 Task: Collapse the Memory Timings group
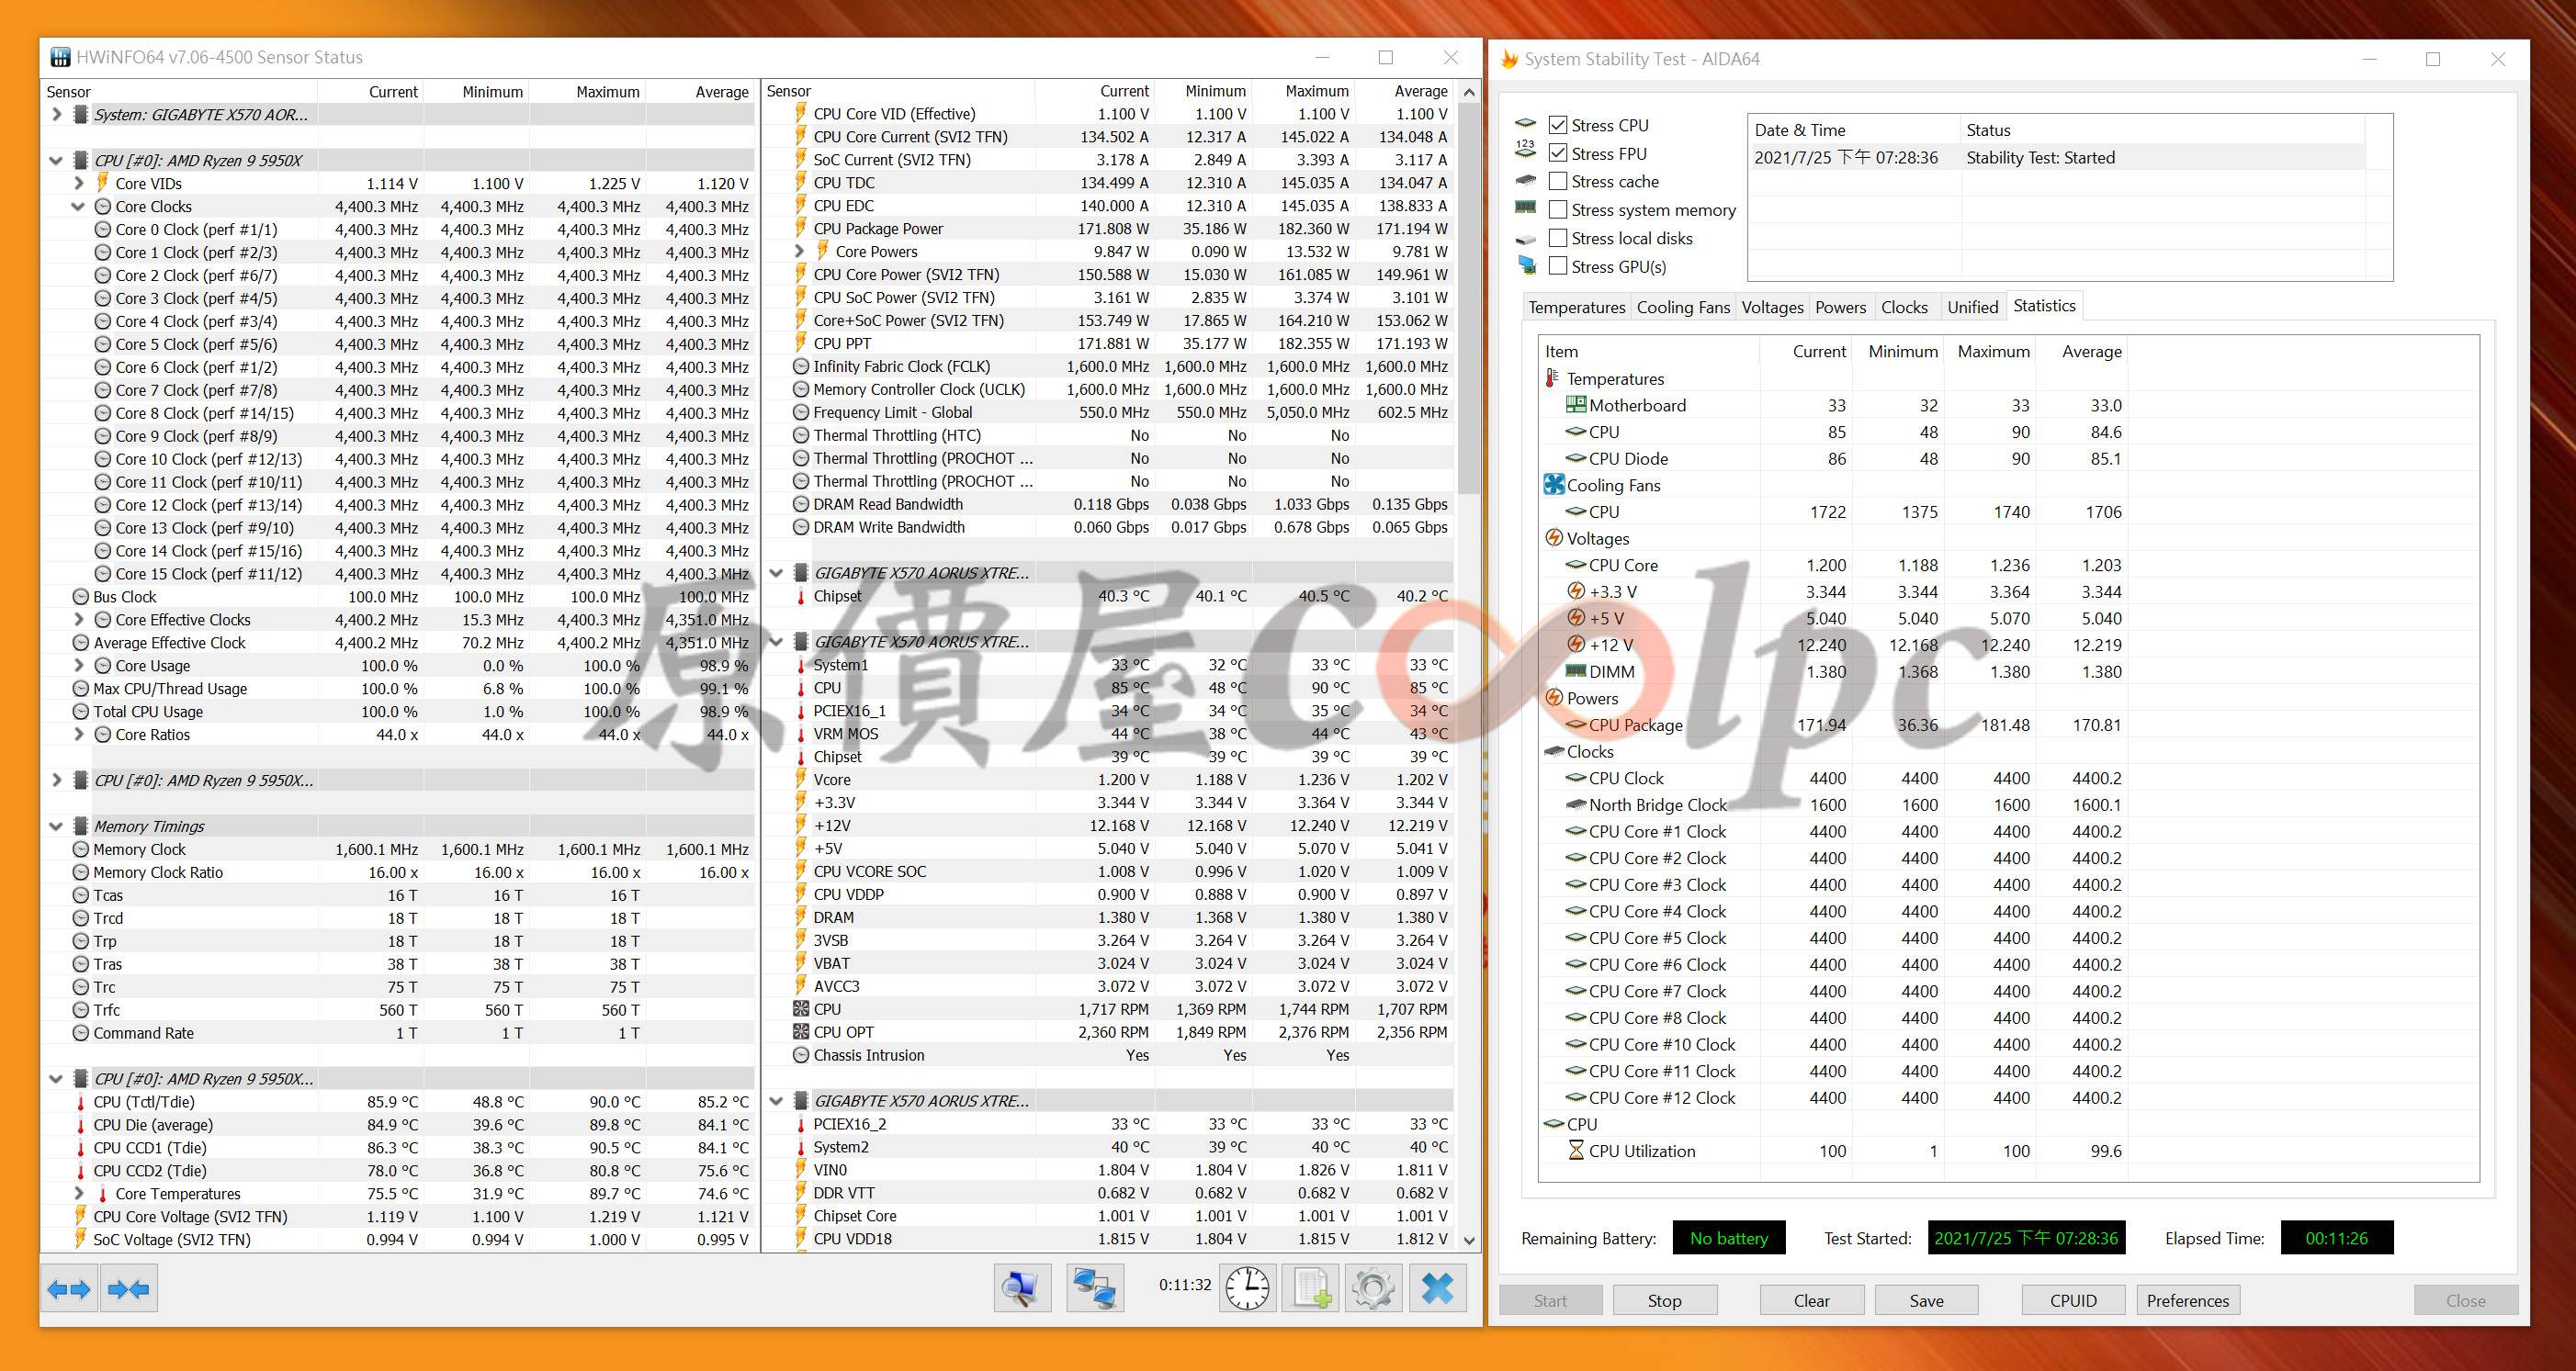(x=57, y=826)
